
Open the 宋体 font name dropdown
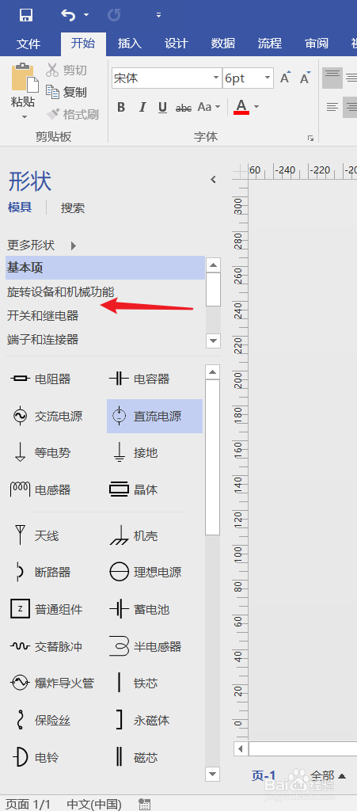tap(216, 78)
